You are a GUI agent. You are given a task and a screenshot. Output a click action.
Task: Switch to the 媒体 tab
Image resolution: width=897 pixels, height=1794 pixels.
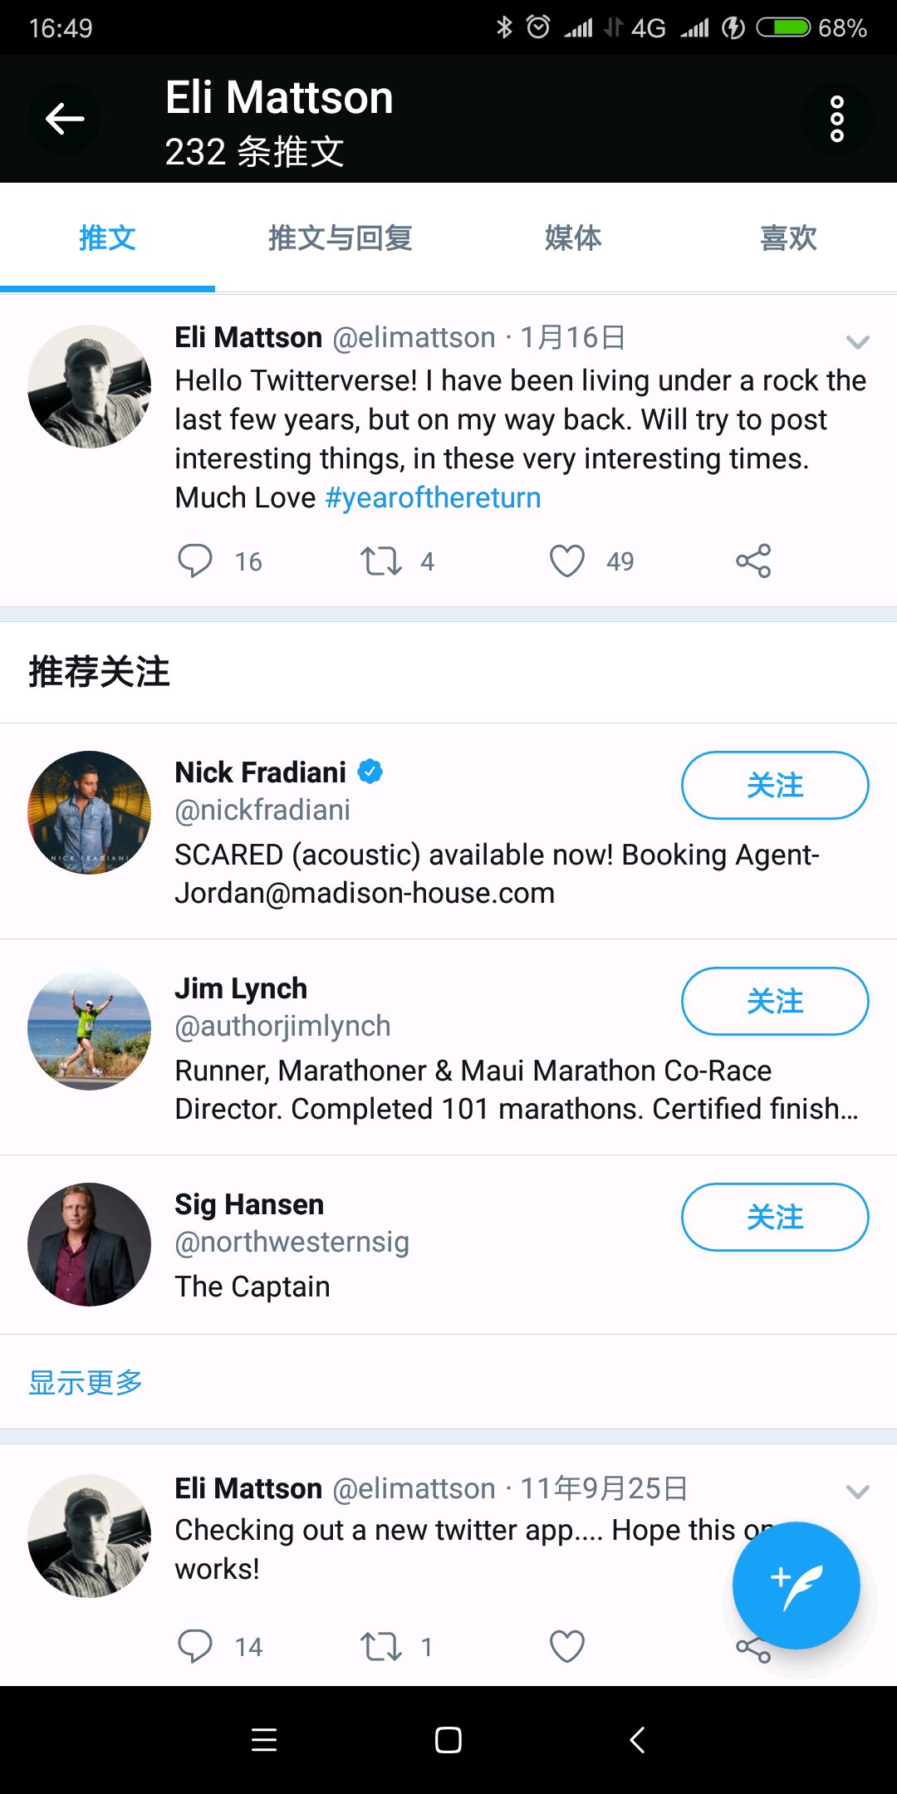coord(572,238)
